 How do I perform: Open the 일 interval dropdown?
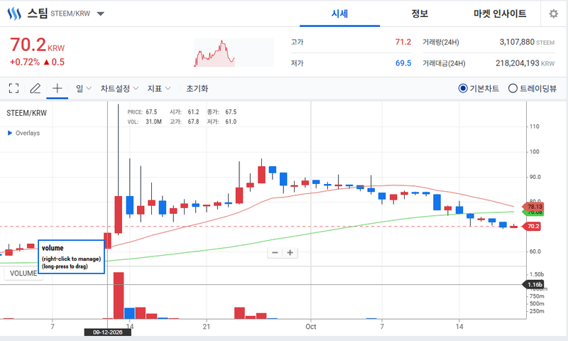point(83,88)
